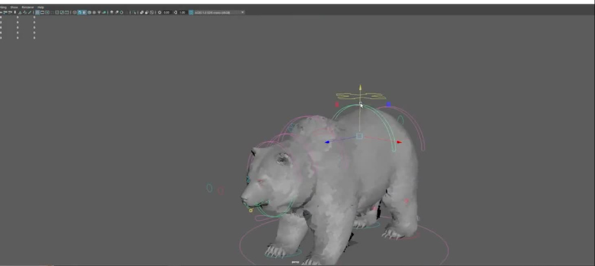The height and width of the screenshot is (266, 595).
Task: Click the persp camera label
Action: [x=295, y=262]
